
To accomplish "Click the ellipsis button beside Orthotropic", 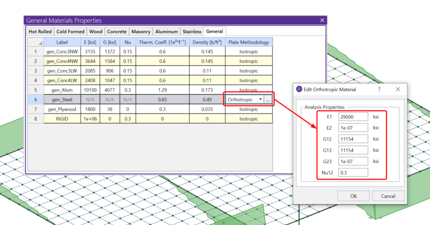I will tap(268, 100).
